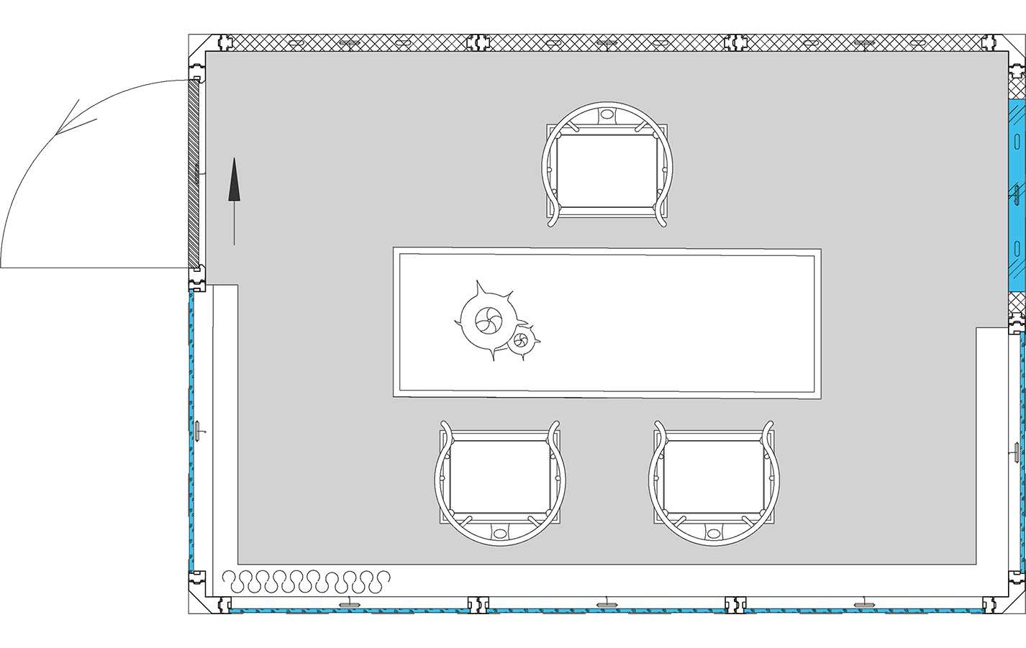Select the top-left corner post
Screen dimensions: 1026x648
pos(197,45)
